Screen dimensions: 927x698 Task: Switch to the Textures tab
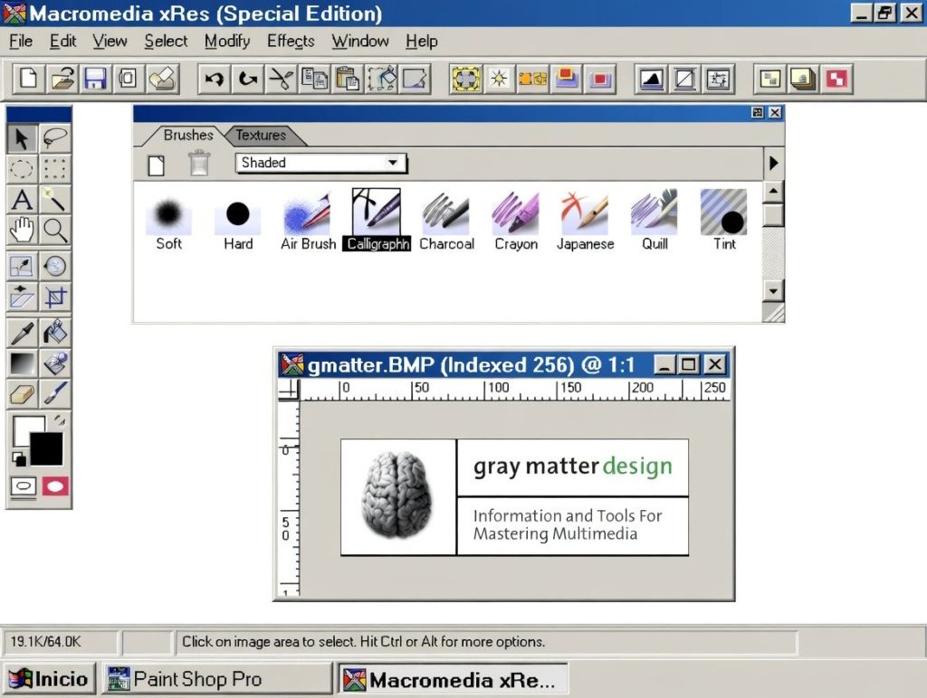[x=261, y=136]
